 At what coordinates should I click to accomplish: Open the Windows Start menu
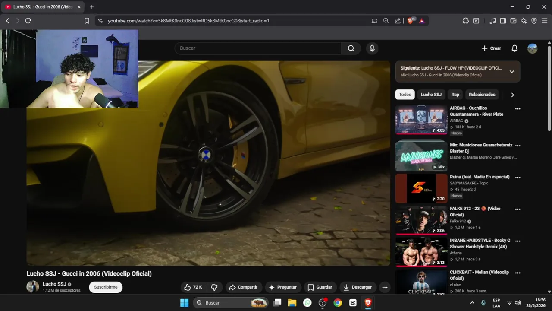click(x=184, y=303)
